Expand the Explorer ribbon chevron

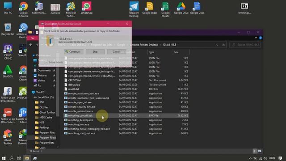[256, 38]
